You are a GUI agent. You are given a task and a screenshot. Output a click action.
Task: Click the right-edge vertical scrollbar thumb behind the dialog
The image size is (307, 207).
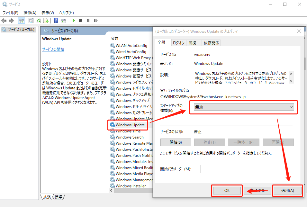[x=305, y=64]
